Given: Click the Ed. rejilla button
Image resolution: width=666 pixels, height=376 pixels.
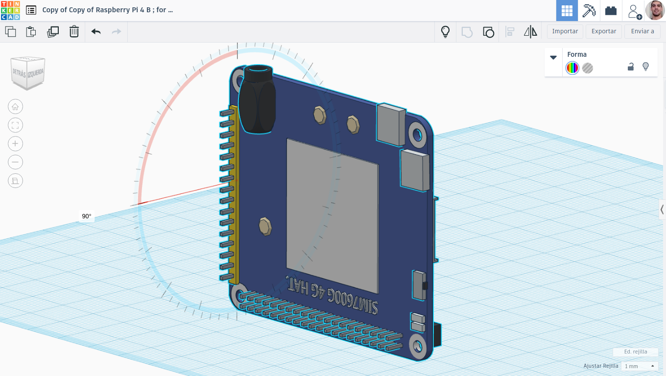Looking at the screenshot, I should [x=636, y=352].
